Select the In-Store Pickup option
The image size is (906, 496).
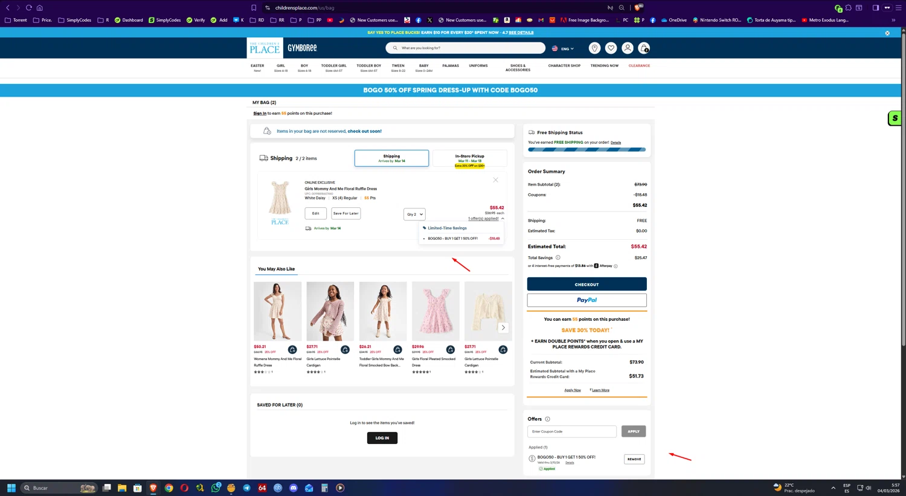[x=470, y=159]
